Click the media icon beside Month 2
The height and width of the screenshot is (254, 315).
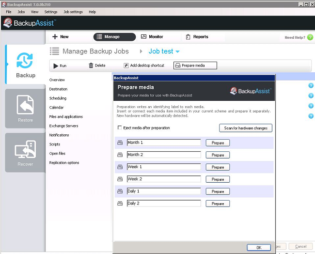coord(120,155)
